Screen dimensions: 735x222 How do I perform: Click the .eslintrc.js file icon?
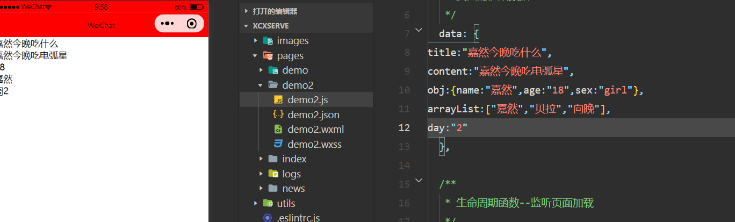tap(268, 218)
